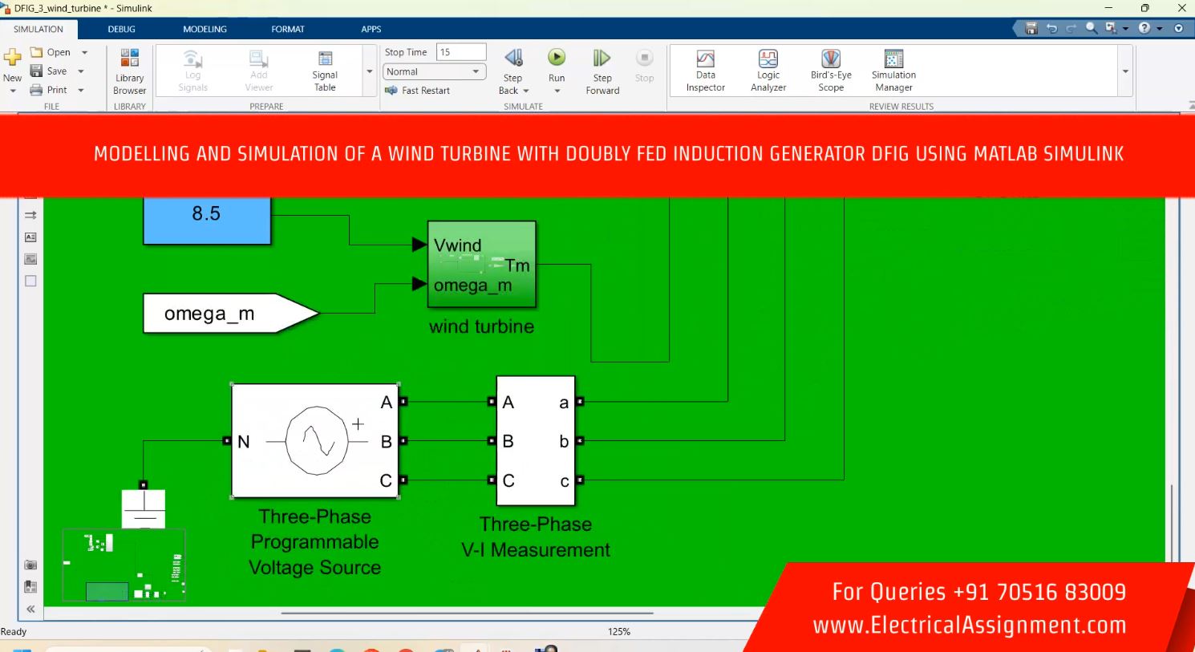Select the wind turbine subsystem block
This screenshot has width=1195, height=652.
481,265
